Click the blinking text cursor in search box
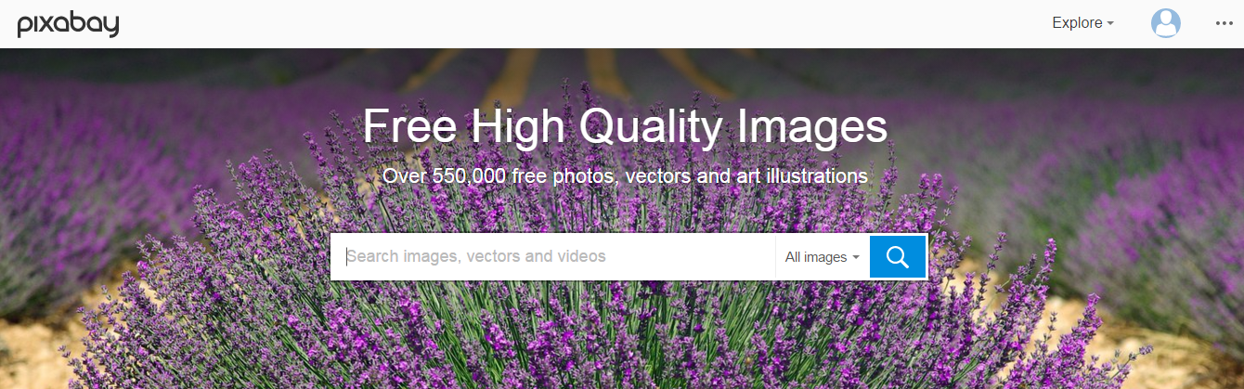This screenshot has width=1244, height=389. [x=347, y=257]
